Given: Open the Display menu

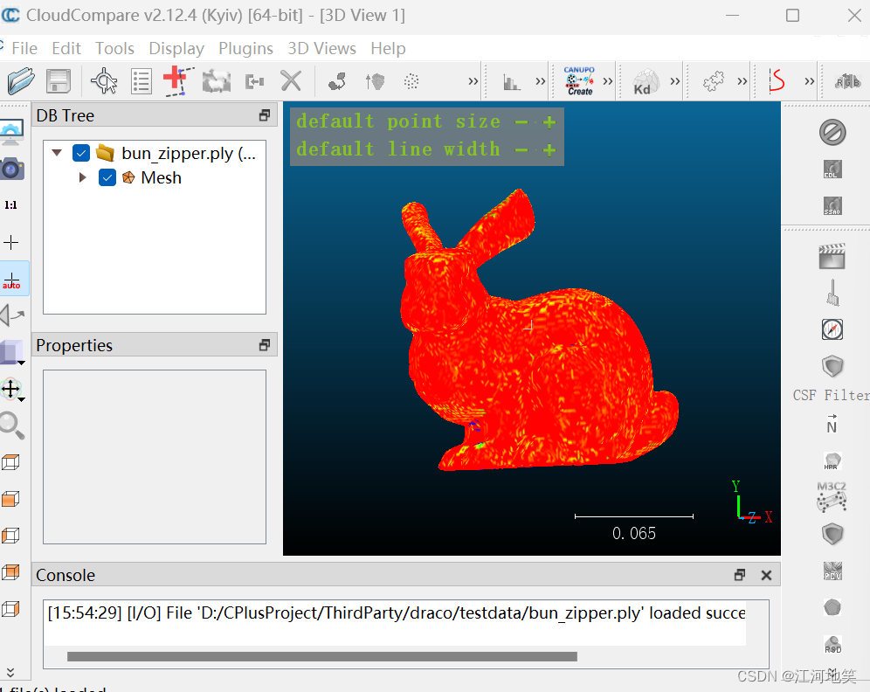Looking at the screenshot, I should click(176, 48).
